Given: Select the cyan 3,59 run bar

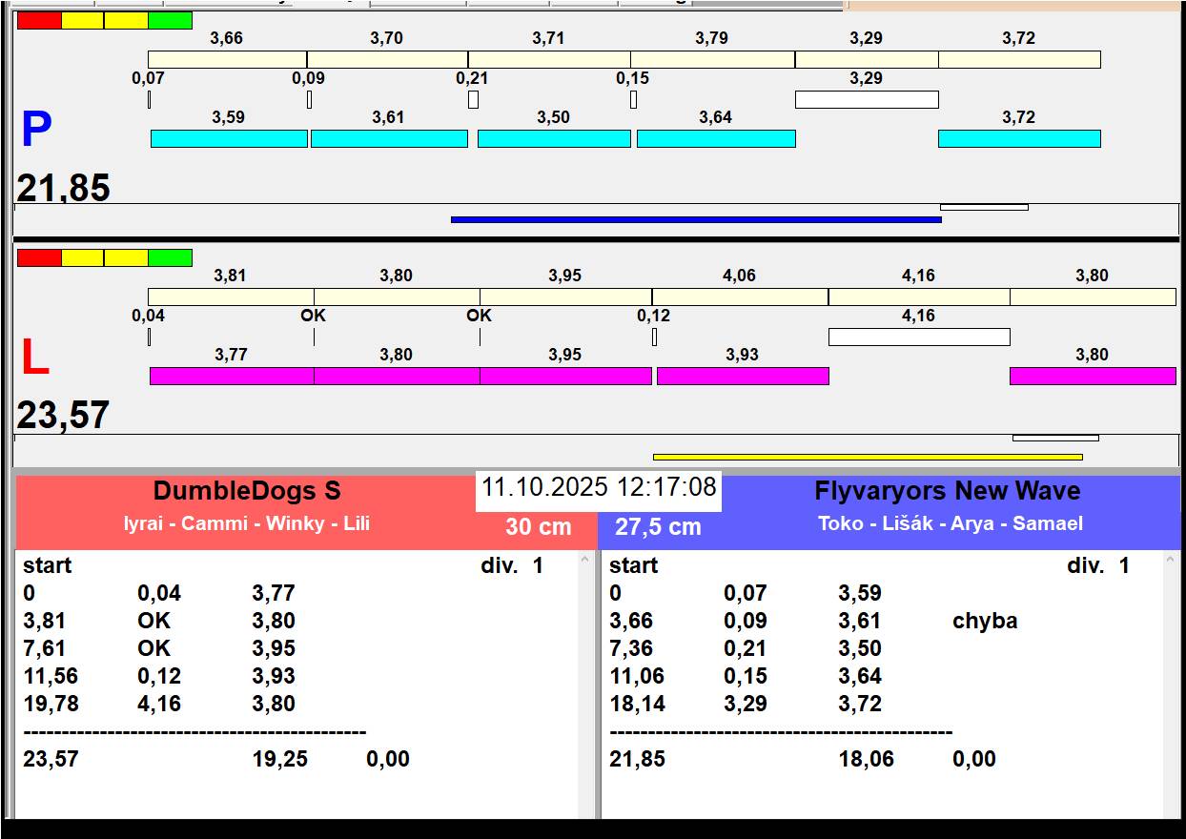Looking at the screenshot, I should pos(229,138).
